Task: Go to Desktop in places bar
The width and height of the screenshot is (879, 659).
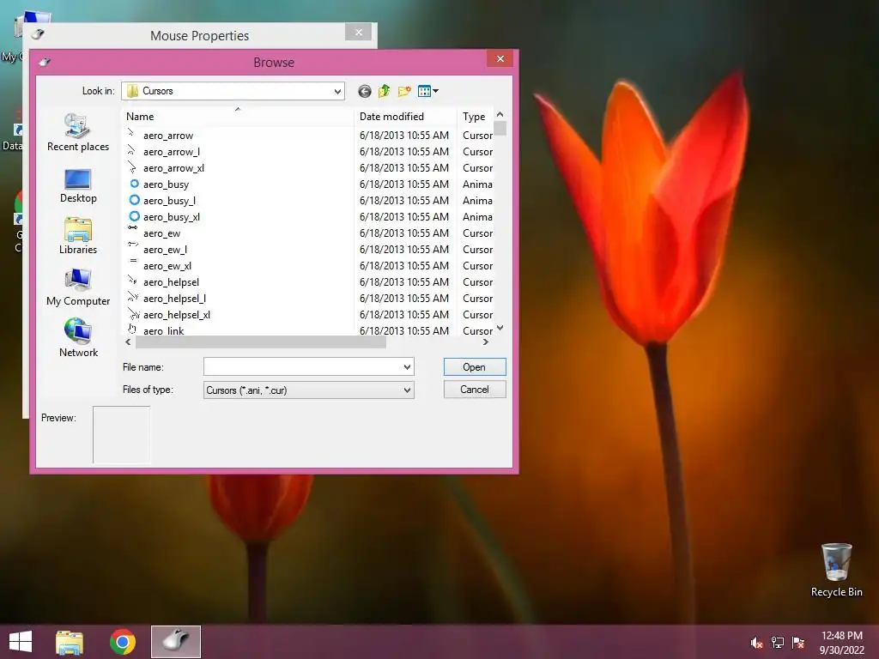Action: 78,186
